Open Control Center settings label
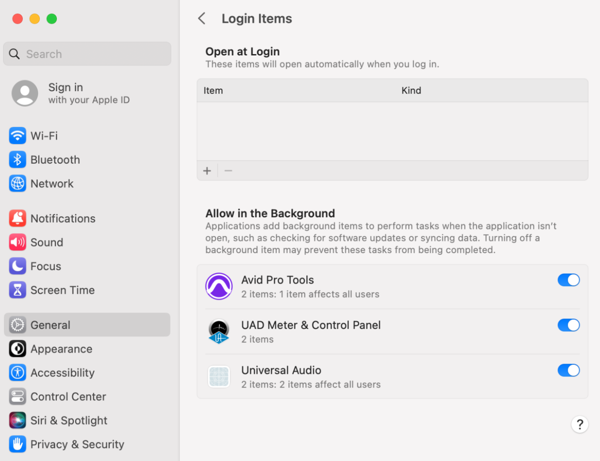Viewport: 600px width, 461px height. click(x=68, y=397)
